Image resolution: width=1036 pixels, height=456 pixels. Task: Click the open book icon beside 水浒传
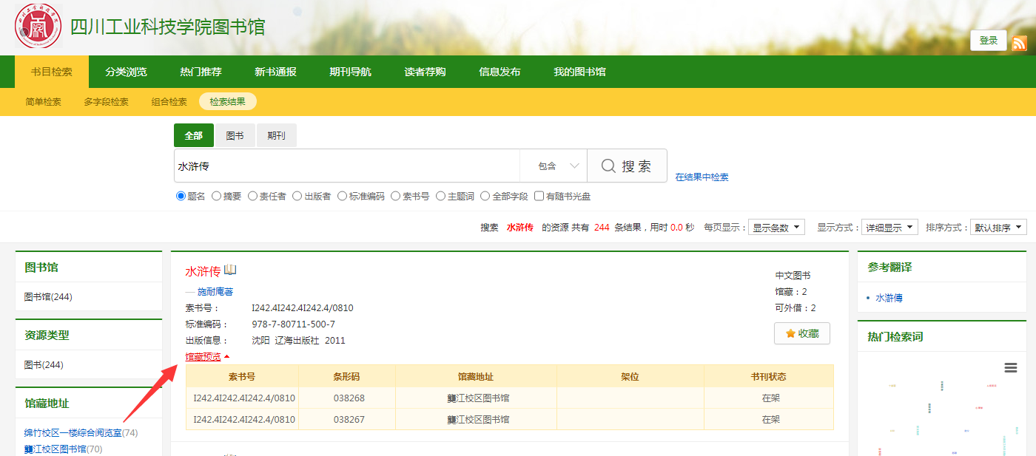click(230, 270)
